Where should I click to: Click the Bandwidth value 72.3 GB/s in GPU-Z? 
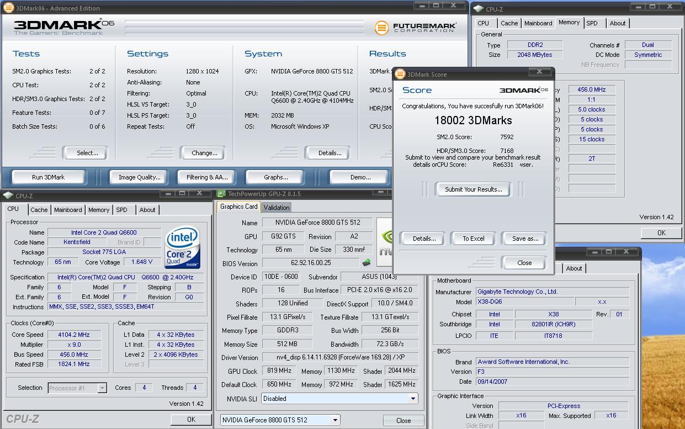390,344
